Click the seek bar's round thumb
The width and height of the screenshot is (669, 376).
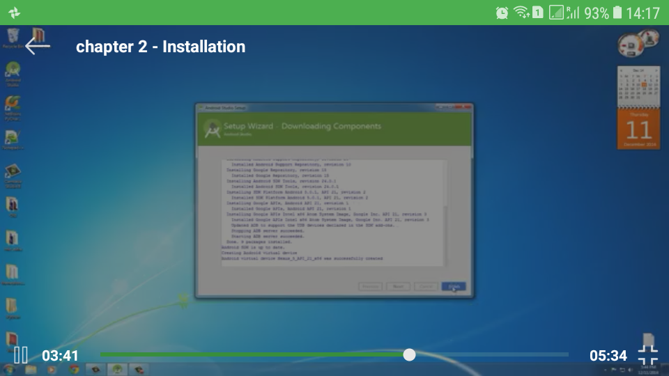click(409, 354)
